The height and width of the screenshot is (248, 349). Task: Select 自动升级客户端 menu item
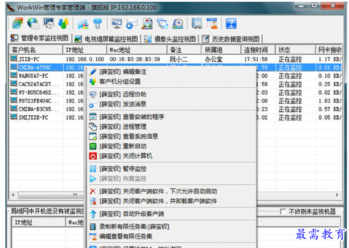tap(170, 214)
